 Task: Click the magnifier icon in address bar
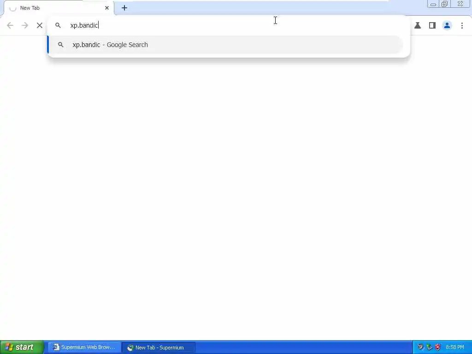[x=58, y=25]
